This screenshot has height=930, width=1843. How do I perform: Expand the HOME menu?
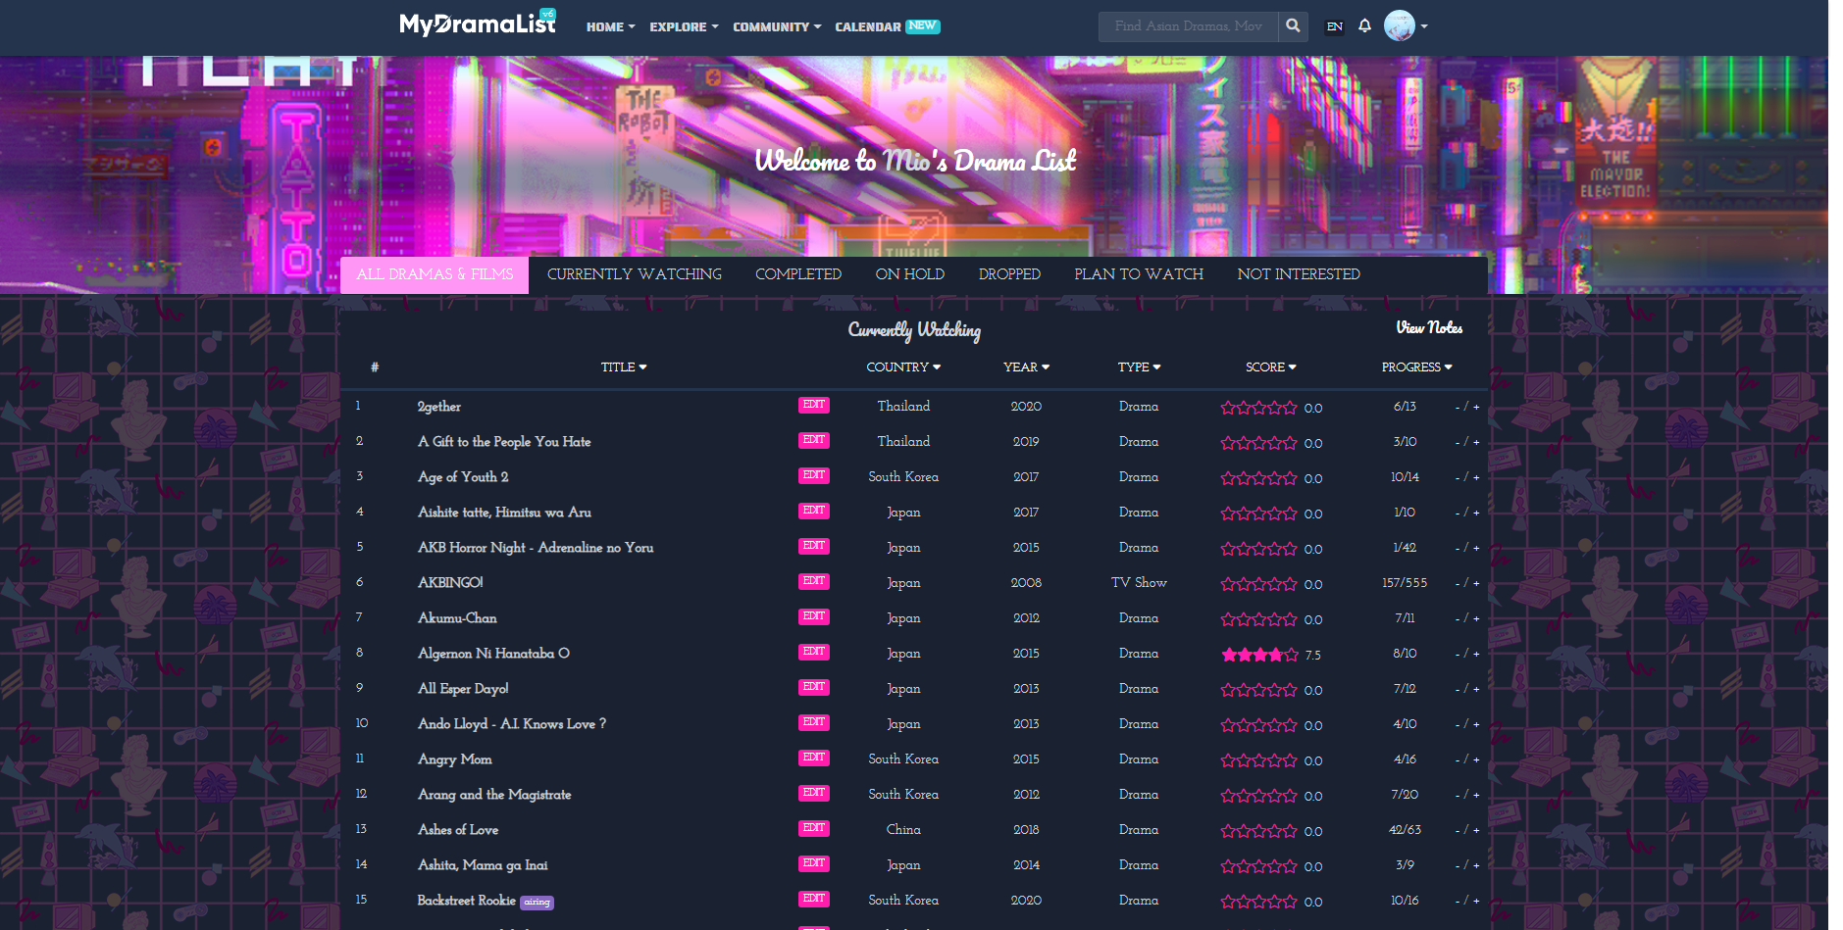pos(610,26)
